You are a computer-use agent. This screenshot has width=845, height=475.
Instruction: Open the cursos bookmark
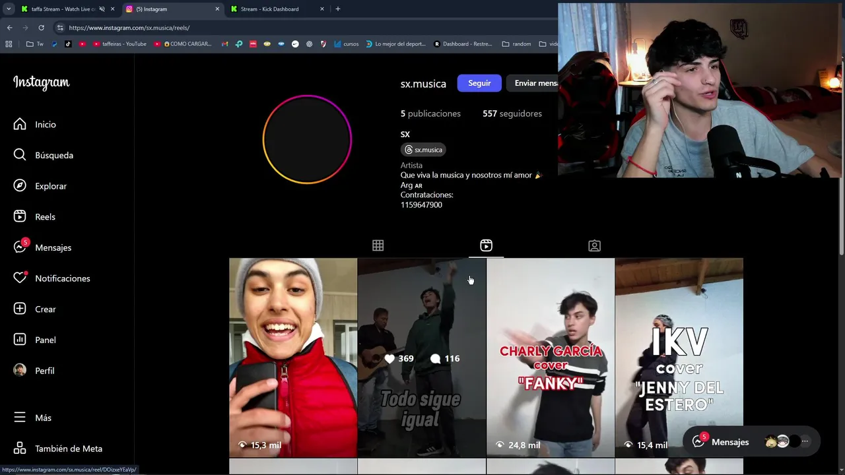[346, 44]
